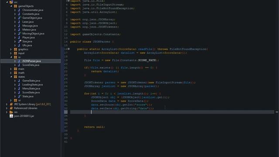The height and width of the screenshot is (157, 279).
Task: Expand the ui package
Action: (11, 100)
